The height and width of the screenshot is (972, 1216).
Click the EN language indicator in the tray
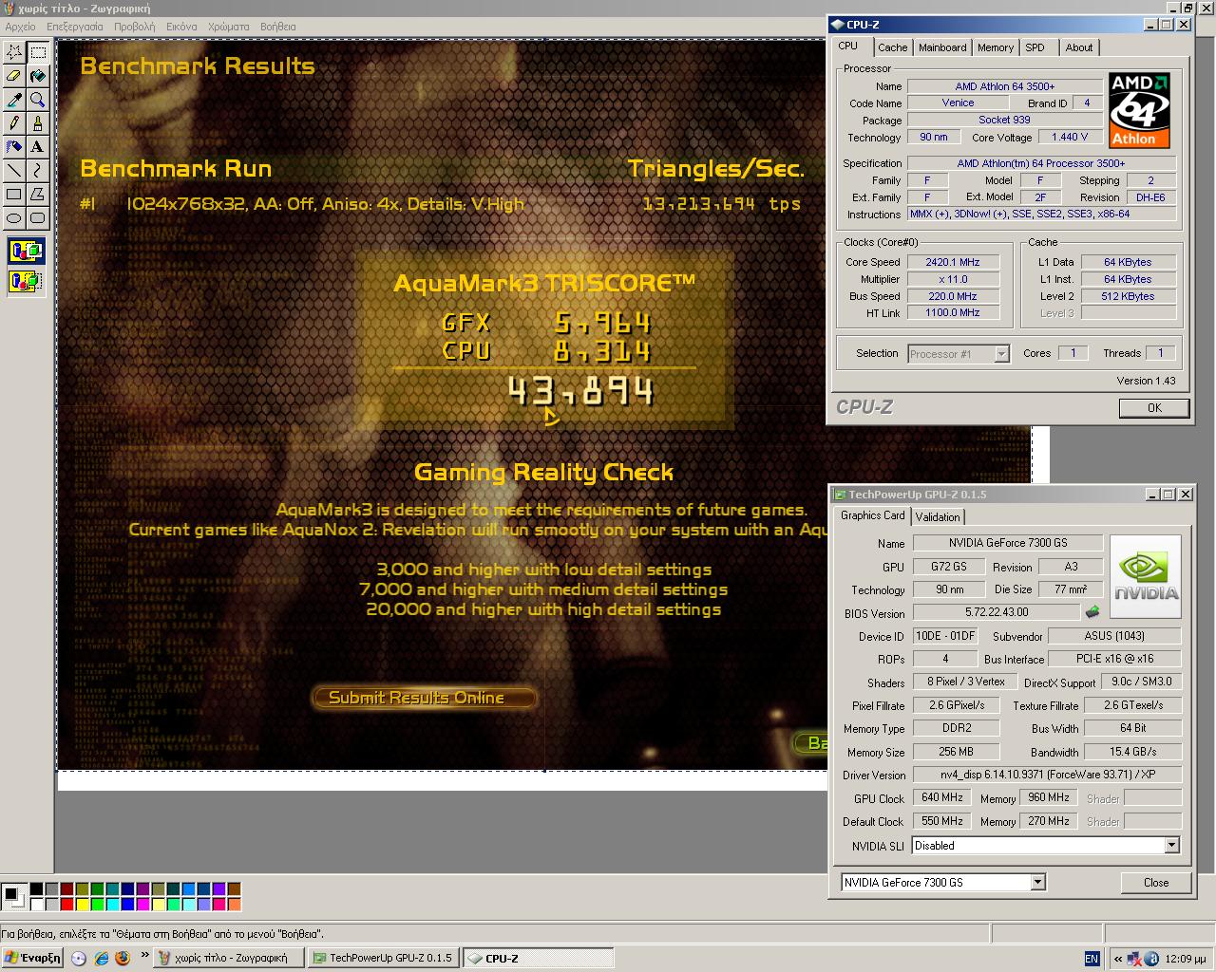1092,959
